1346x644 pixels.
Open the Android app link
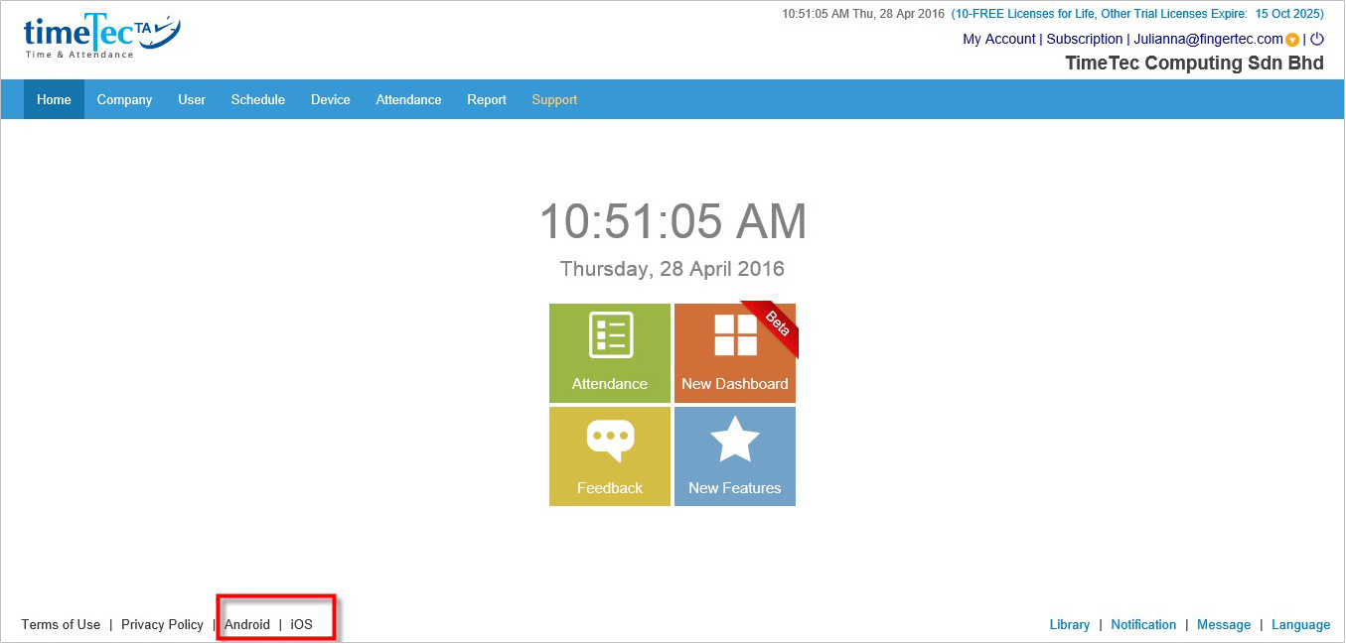click(247, 624)
